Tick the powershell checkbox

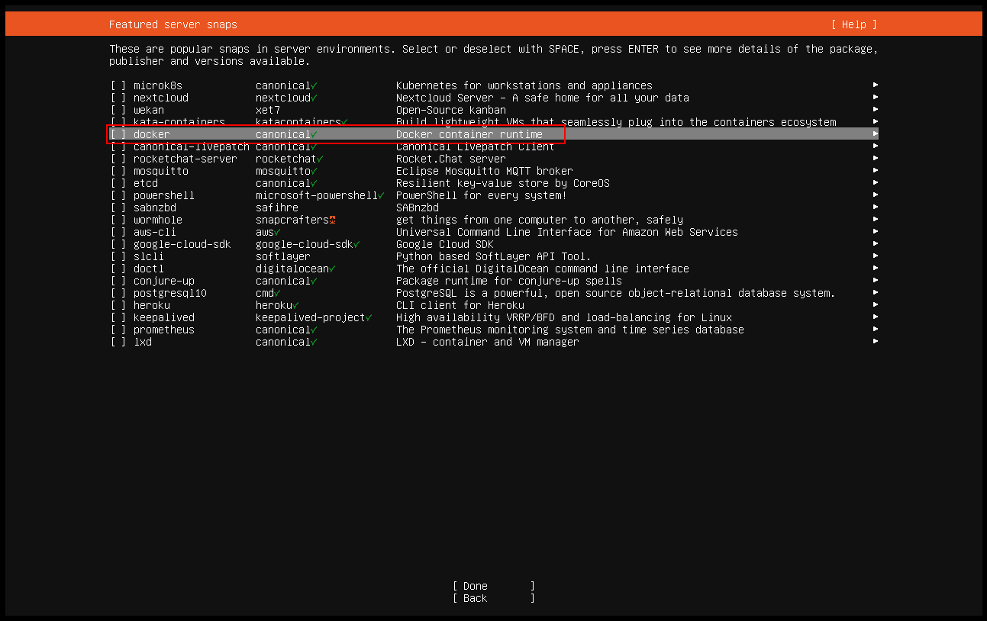[118, 195]
